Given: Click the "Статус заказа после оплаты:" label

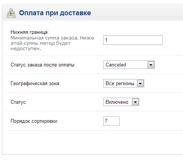Looking at the screenshot, I should point(43,65).
